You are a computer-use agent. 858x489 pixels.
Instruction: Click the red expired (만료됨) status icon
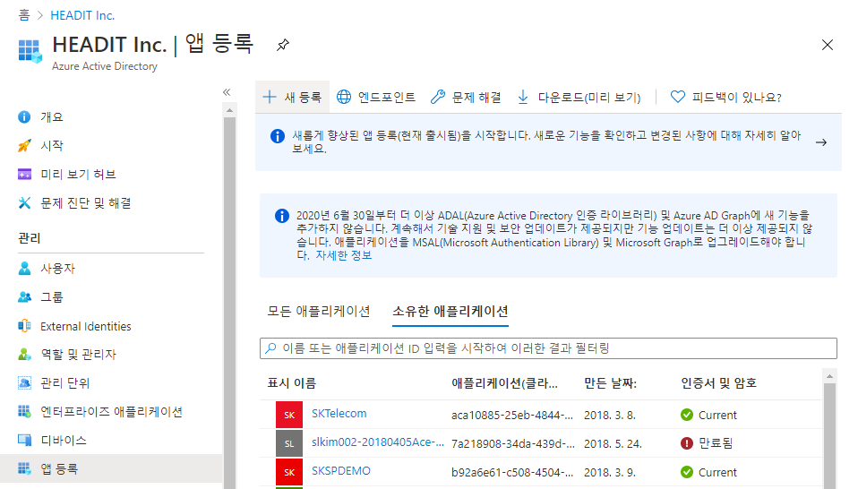(x=687, y=443)
